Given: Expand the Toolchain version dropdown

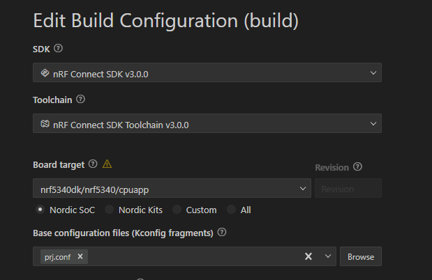Looking at the screenshot, I should [x=207, y=123].
